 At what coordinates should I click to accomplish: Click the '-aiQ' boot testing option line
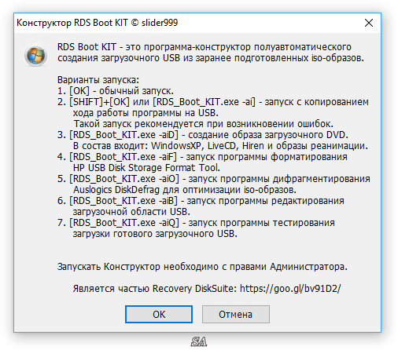click(x=196, y=223)
